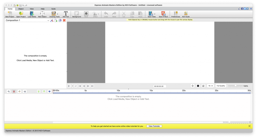Viewport: 257px width, 138px height.
Task: Select the Drawing Tools icon
Action: click(54, 14)
